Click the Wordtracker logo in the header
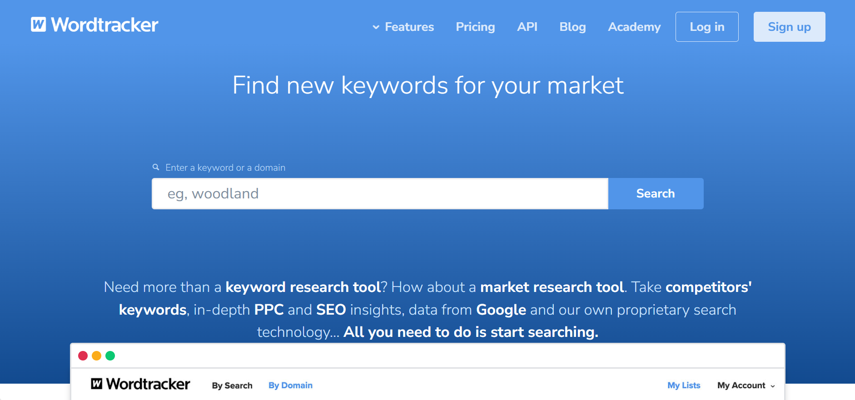This screenshot has height=400, width=855. [x=94, y=25]
